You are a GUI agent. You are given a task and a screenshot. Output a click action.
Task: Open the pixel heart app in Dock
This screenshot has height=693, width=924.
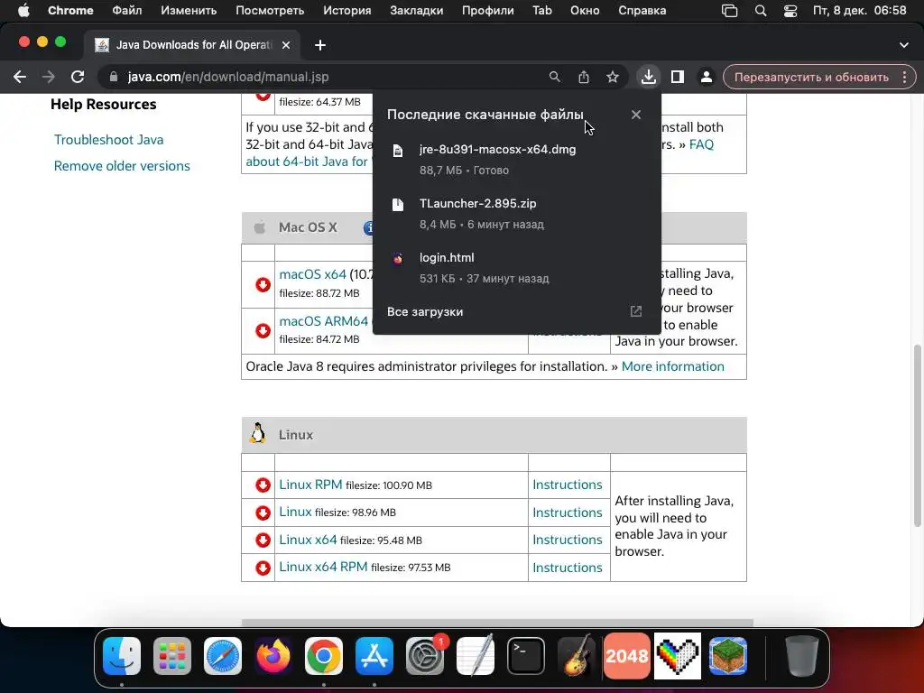pyautogui.click(x=678, y=656)
